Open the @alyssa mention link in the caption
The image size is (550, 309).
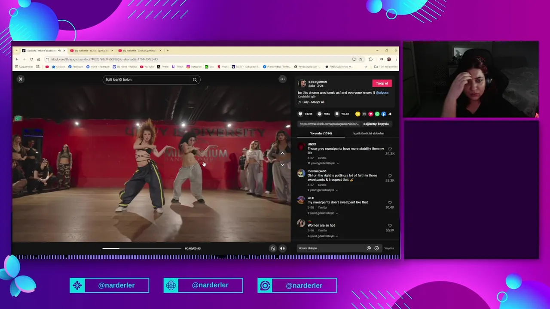[382, 93]
